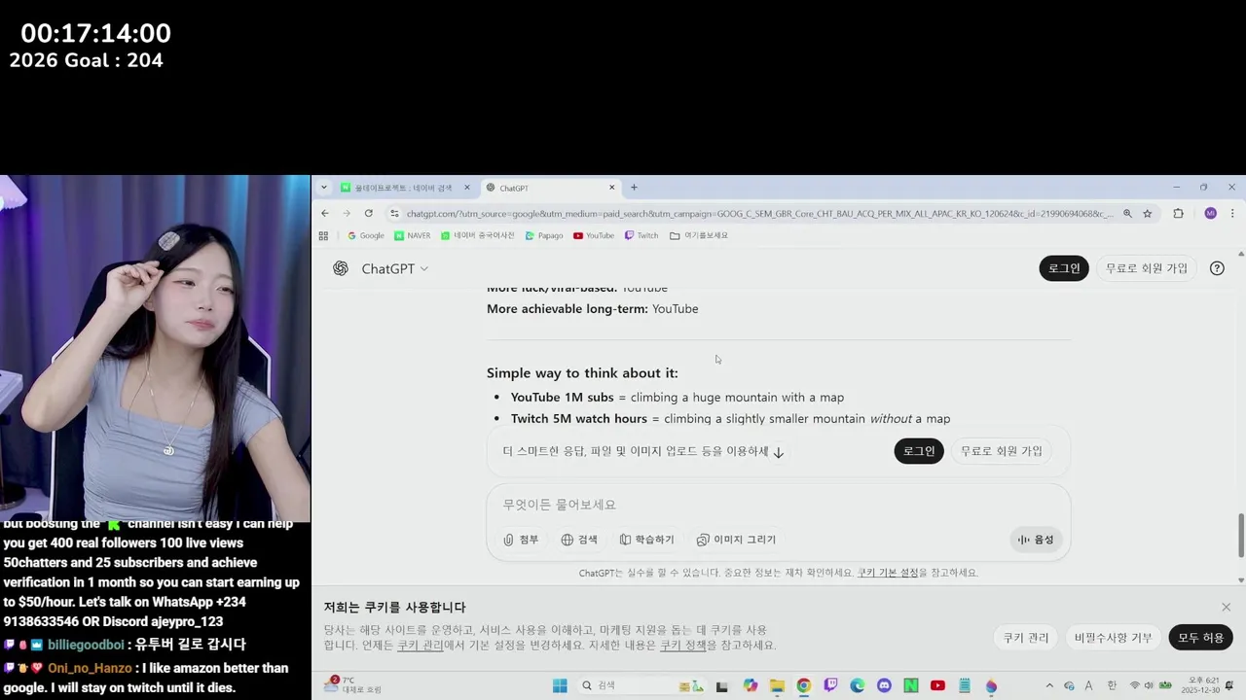Open the 네이버 중국어사전 bookmark
Screen dimensions: 1246x700
point(478,235)
